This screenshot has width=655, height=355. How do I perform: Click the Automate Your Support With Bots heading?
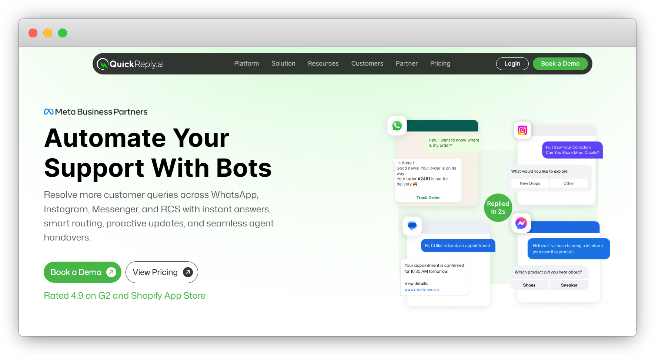point(158,153)
